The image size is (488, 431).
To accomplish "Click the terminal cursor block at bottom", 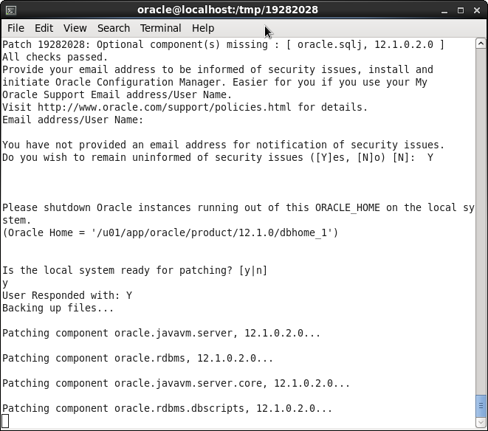I will [x=6, y=421].
